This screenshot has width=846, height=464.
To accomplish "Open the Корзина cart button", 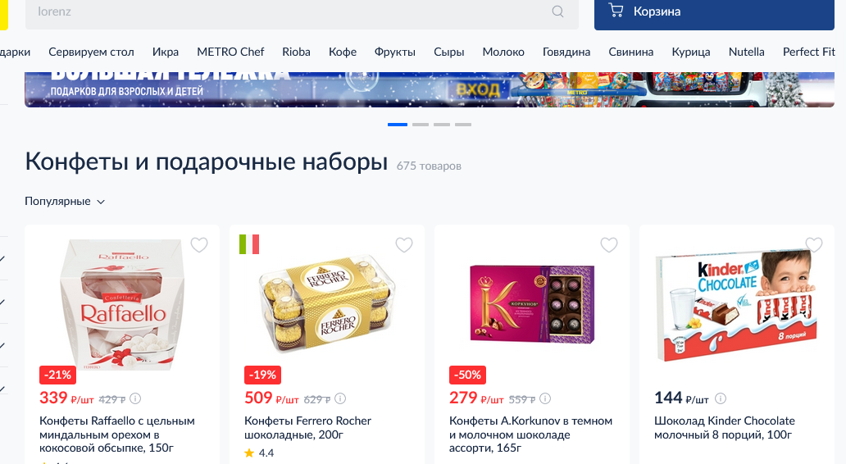I will (714, 11).
